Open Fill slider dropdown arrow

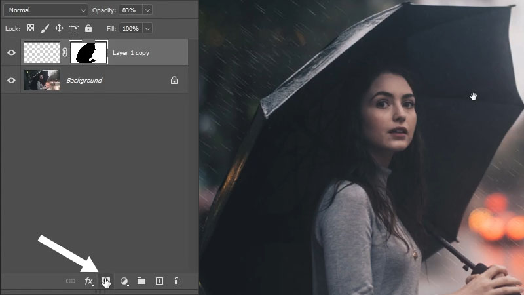click(x=147, y=28)
